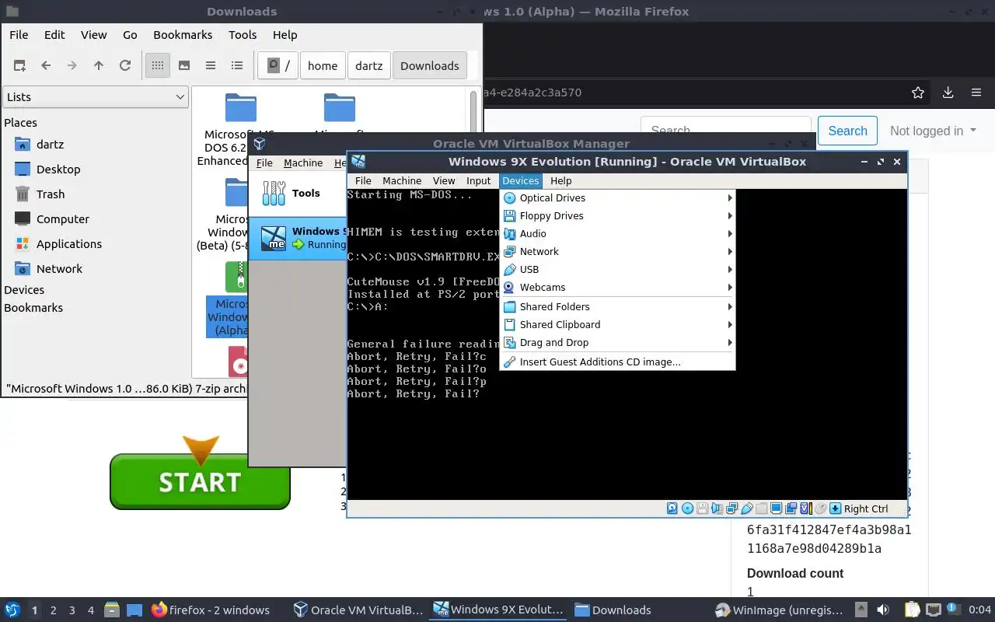The height and width of the screenshot is (622, 995).
Task: Click the network monitor tray icon
Action: click(934, 610)
